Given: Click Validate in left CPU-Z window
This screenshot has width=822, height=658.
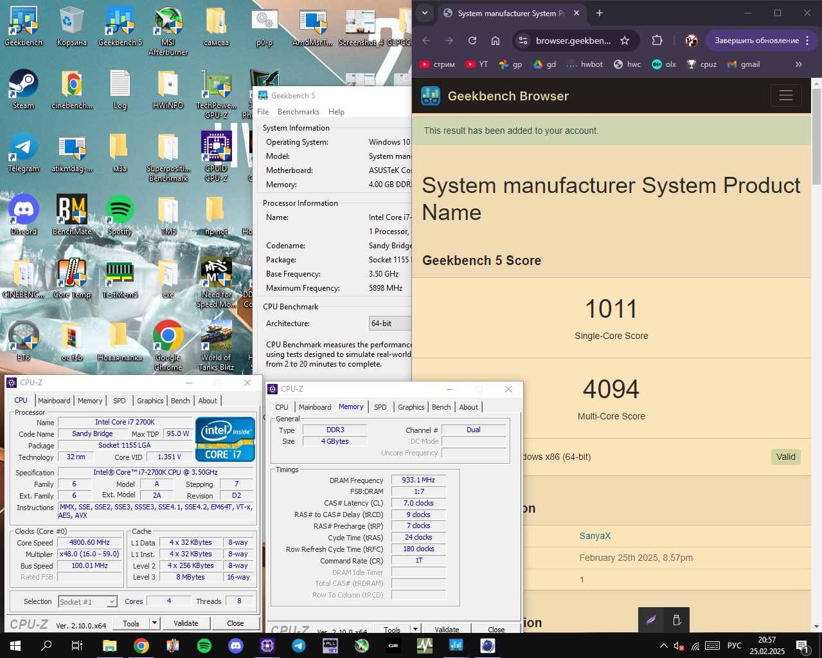Looking at the screenshot, I should coord(186,623).
